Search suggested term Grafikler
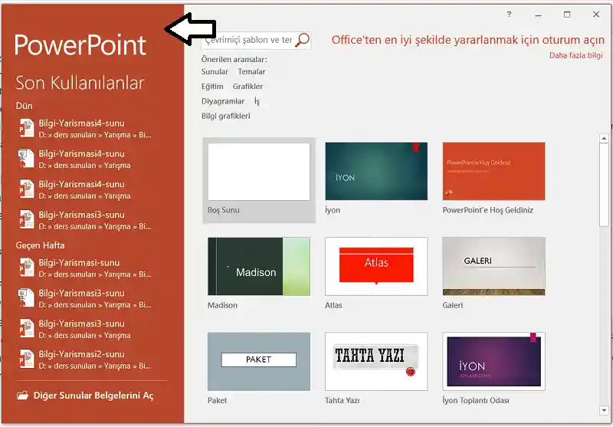Screen dimensions: 613x427 pyautogui.click(x=247, y=87)
